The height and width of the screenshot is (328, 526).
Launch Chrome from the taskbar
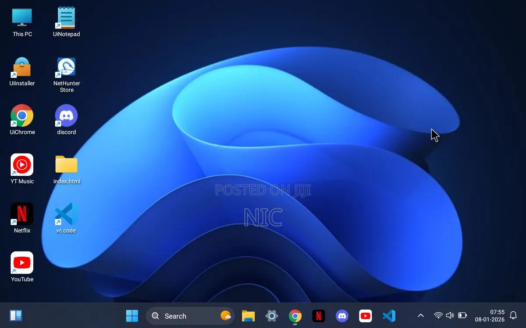(295, 316)
